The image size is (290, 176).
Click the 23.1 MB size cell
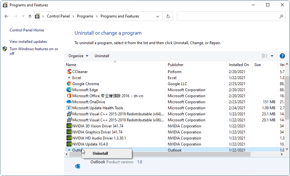[x=269, y=114]
